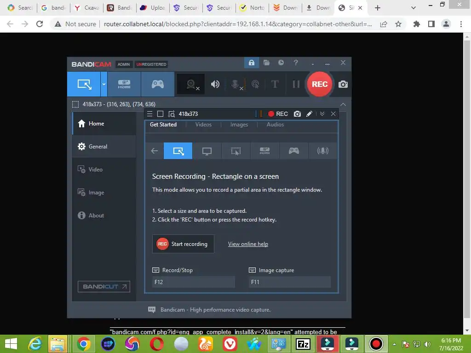
Task: Click the pause recording button
Action: click(296, 85)
